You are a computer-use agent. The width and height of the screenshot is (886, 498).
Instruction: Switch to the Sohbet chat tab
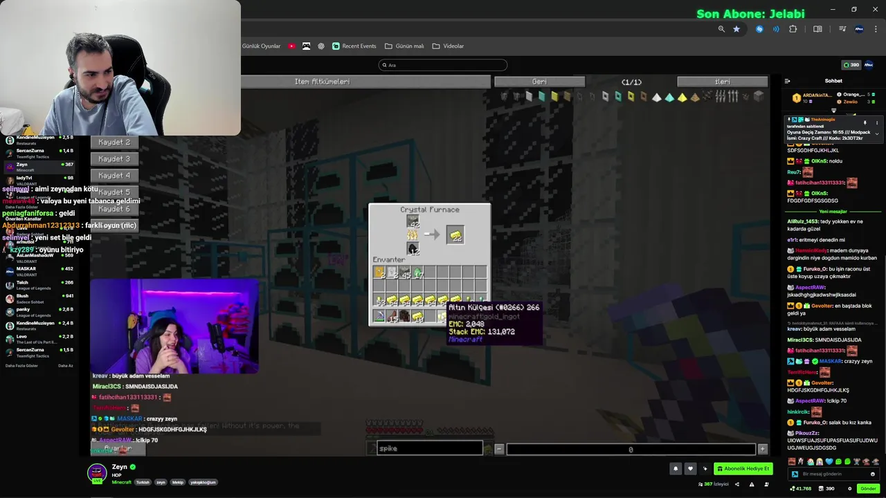[833, 81]
